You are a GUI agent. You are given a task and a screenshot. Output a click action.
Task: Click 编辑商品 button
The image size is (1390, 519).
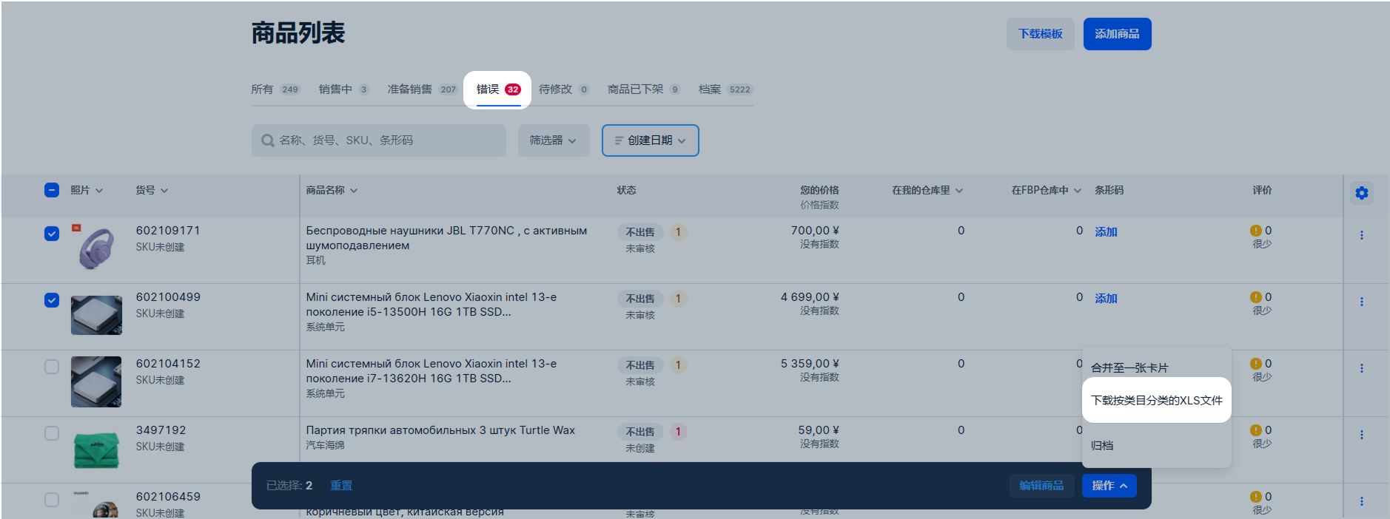1041,486
